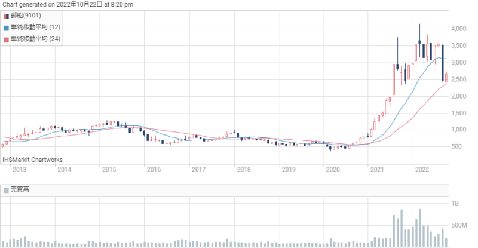This screenshot has width=478, height=248.
Task: Click the 3,500 price axis label
Action: [x=459, y=46]
